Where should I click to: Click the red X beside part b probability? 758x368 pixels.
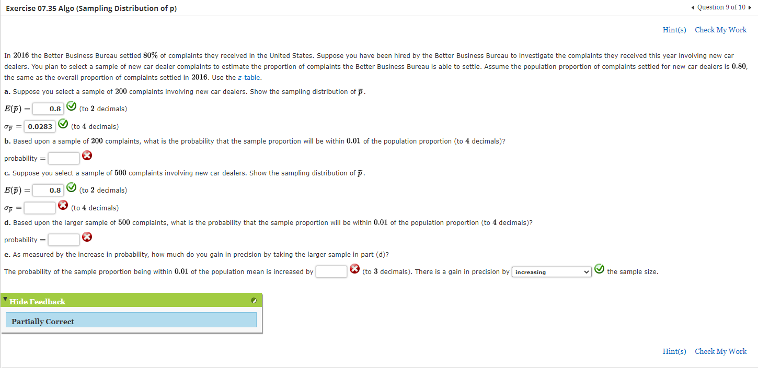point(87,155)
